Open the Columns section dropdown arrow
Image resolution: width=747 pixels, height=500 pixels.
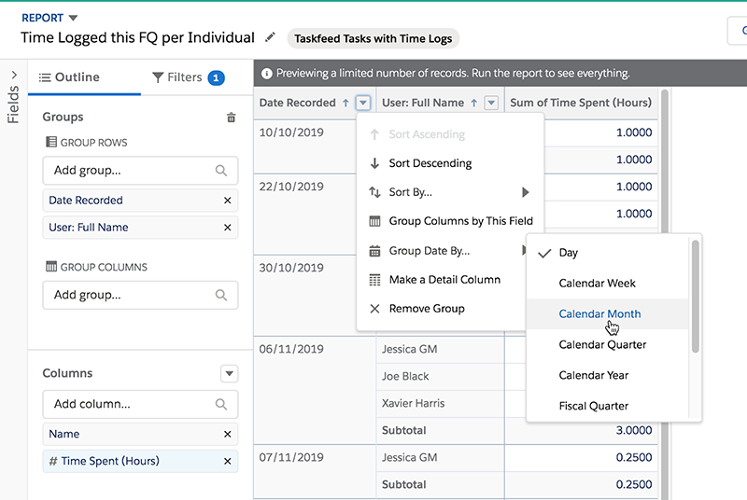click(x=229, y=373)
